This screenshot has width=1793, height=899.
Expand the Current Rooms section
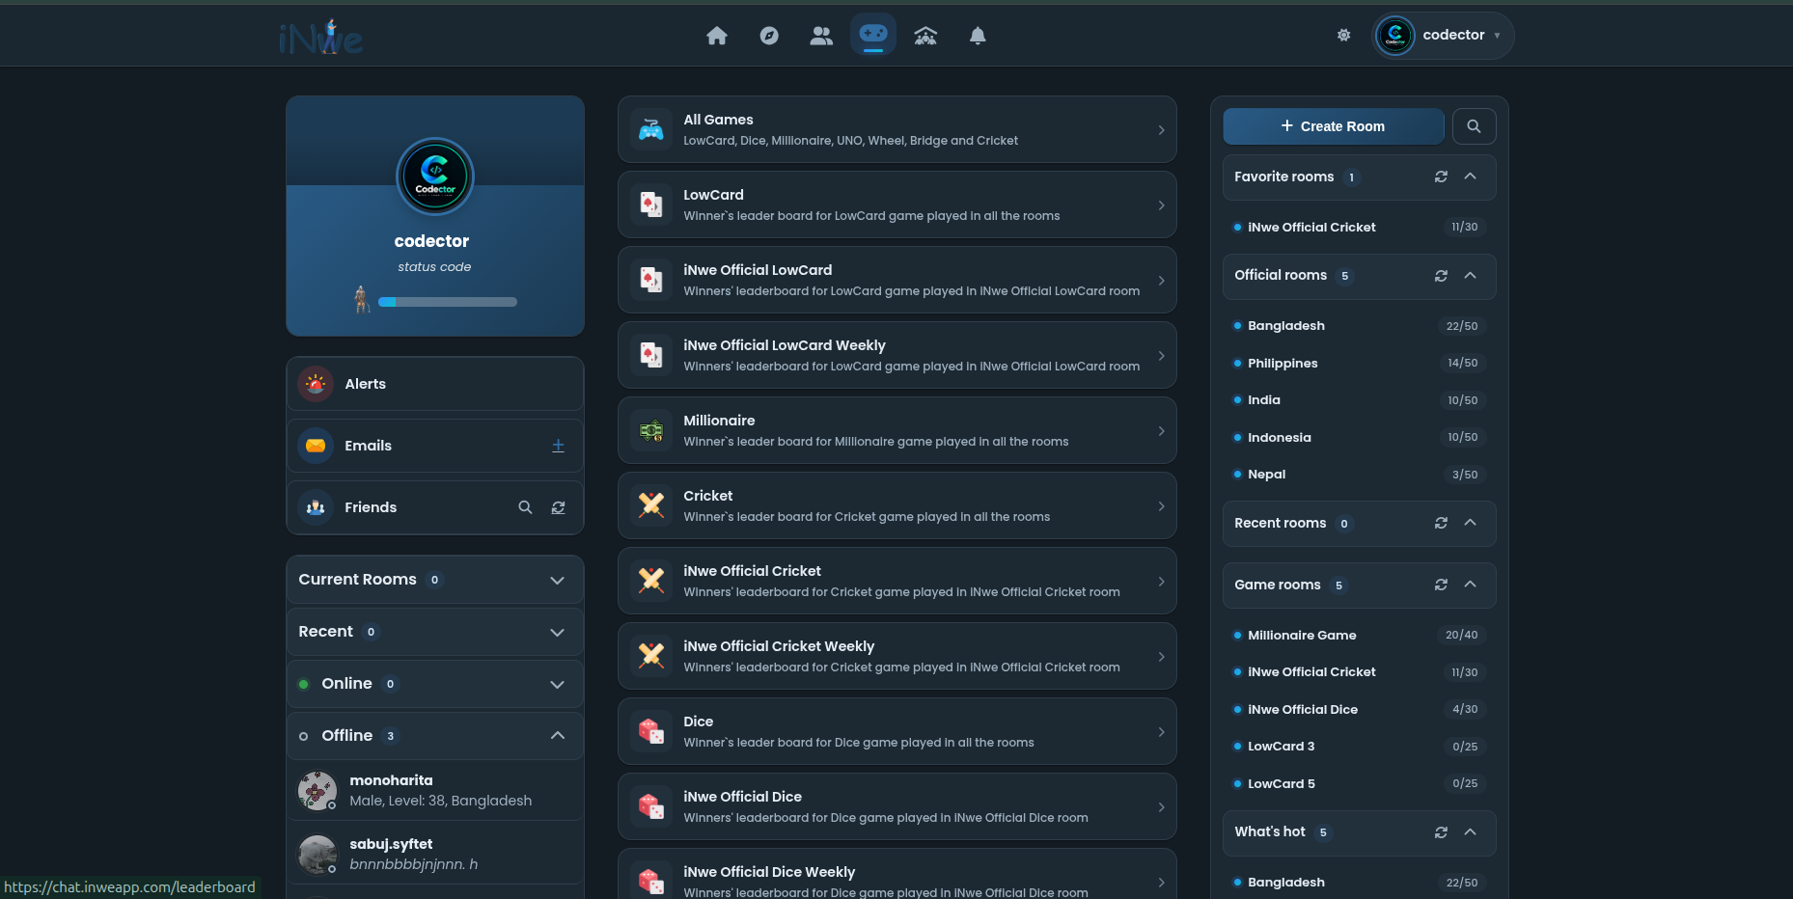(435, 580)
